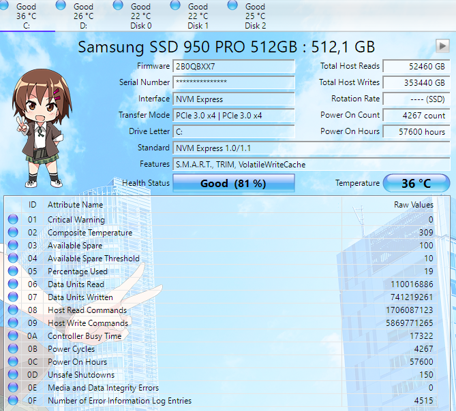Click the blue status orb for Disk 0
Viewport: 456px width, 411px height.
click(118, 5)
